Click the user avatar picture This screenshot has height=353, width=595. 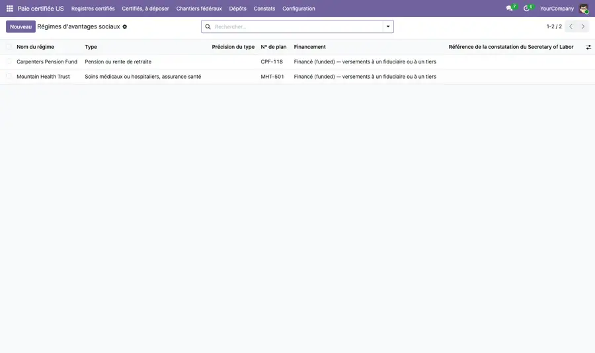click(584, 9)
